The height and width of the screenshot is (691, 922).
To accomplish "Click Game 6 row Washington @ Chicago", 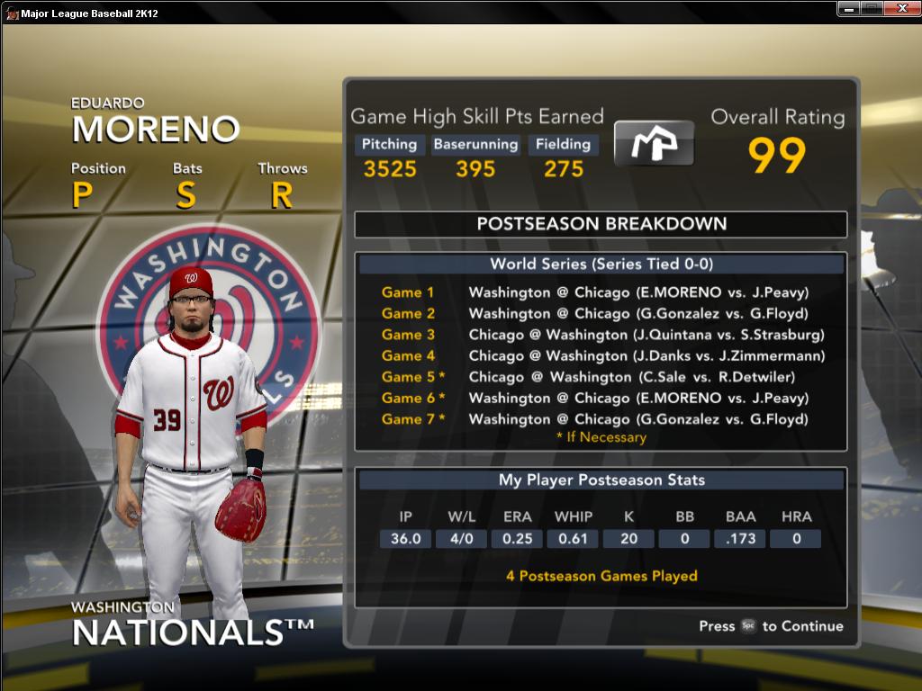I will pos(595,398).
